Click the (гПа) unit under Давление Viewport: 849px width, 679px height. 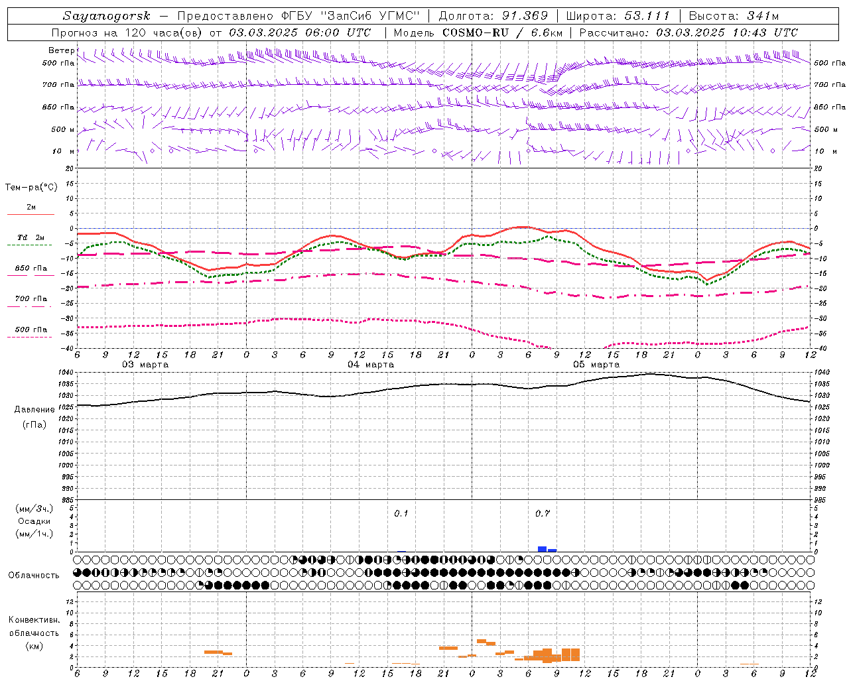coord(34,424)
